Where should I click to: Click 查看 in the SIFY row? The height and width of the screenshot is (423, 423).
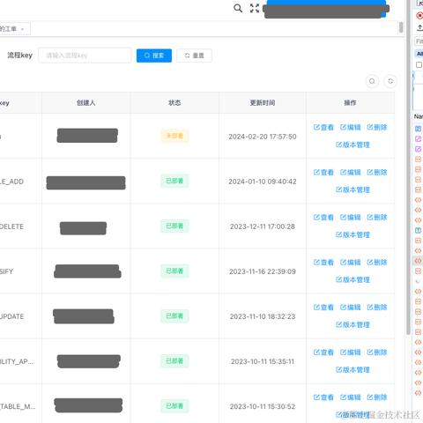[x=323, y=262]
